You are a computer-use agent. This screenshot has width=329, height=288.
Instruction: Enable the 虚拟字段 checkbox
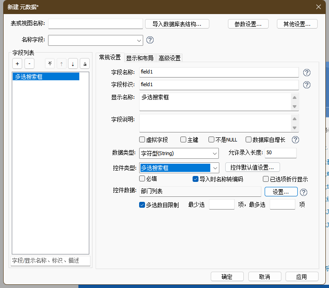pyautogui.click(x=142, y=140)
